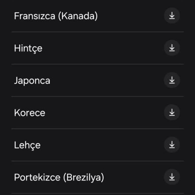Click the Korece text in the list
This screenshot has width=195, height=195.
pos(29,113)
